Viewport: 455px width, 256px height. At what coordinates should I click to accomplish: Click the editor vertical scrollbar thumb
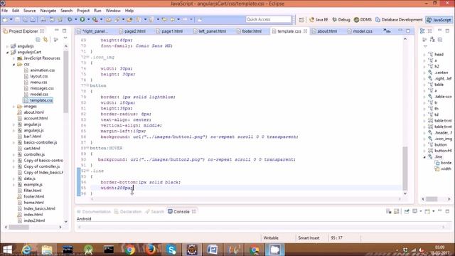[x=405, y=169]
